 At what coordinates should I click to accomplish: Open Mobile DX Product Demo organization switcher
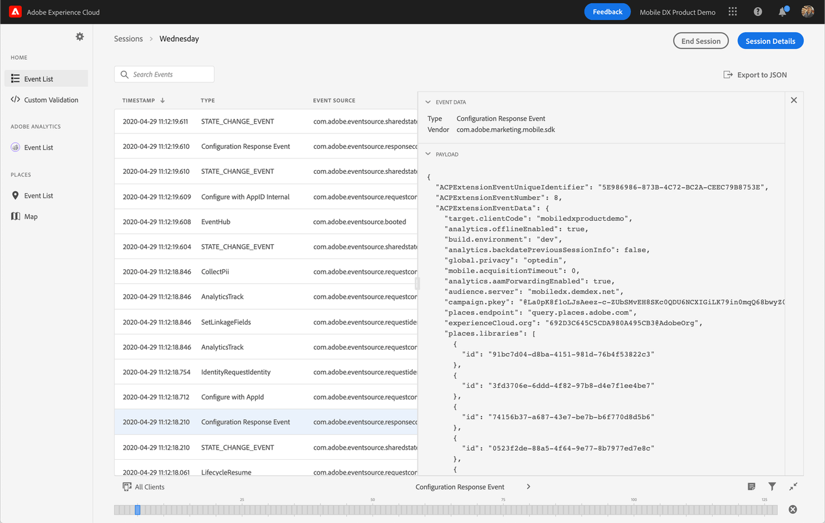[677, 12]
